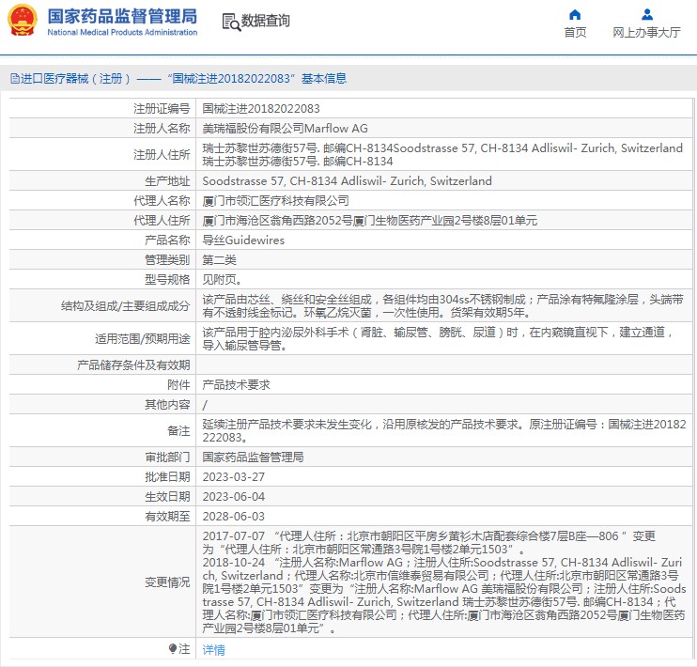This screenshot has height=667, width=697.
Task: Click the 网上办事大厅 user icon
Action: (x=647, y=15)
